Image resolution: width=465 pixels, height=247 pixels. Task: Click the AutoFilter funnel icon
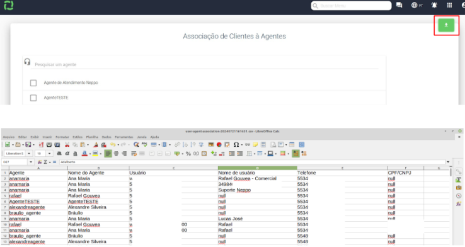click(x=201, y=144)
